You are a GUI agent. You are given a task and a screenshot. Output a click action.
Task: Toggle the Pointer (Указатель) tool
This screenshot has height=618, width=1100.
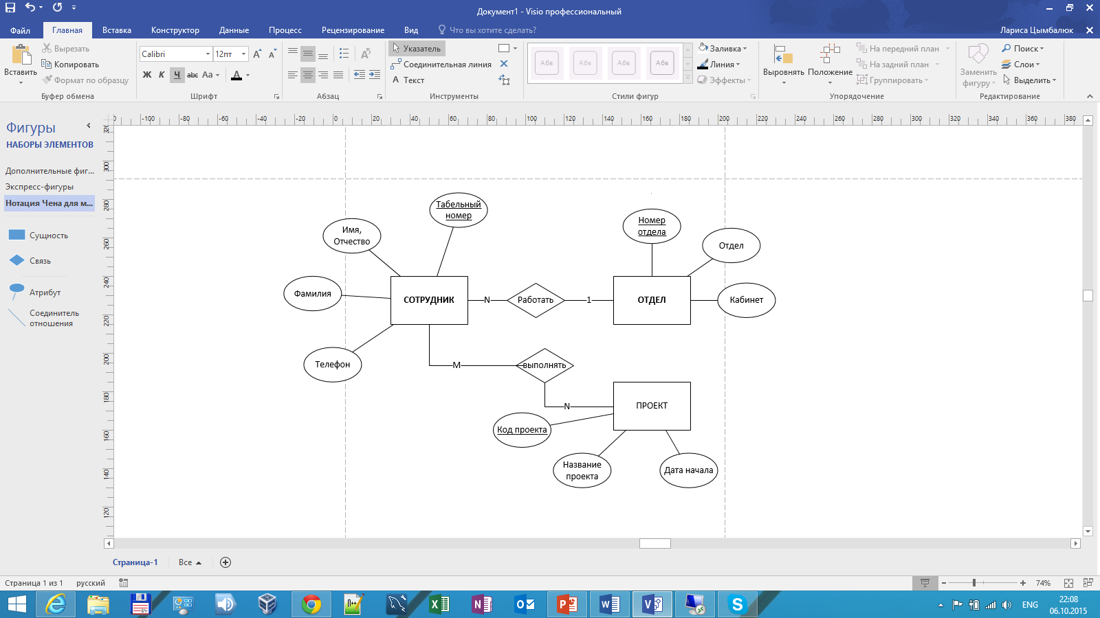417,49
